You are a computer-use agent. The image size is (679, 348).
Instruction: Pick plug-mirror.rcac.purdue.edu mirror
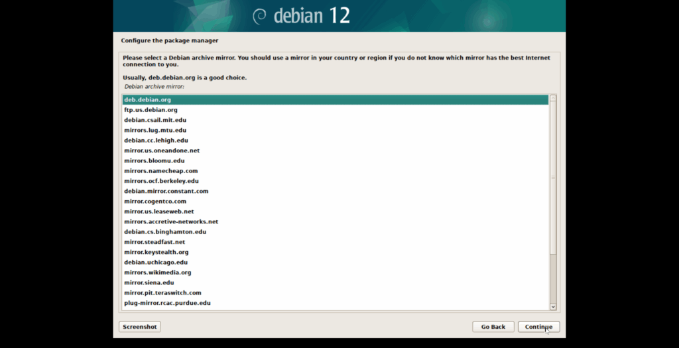167,303
